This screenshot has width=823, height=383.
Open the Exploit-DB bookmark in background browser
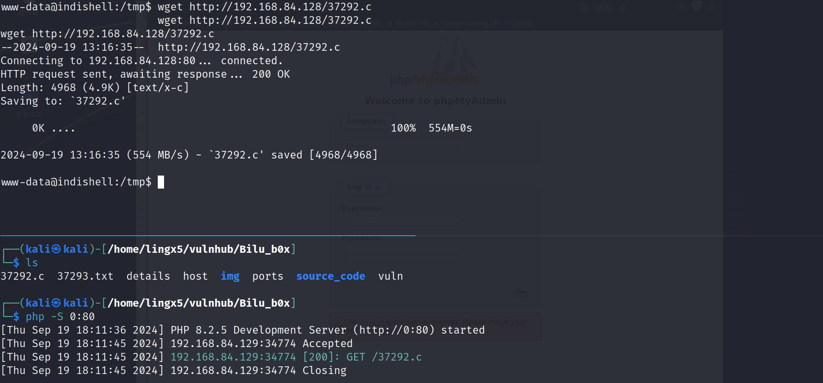point(408,23)
